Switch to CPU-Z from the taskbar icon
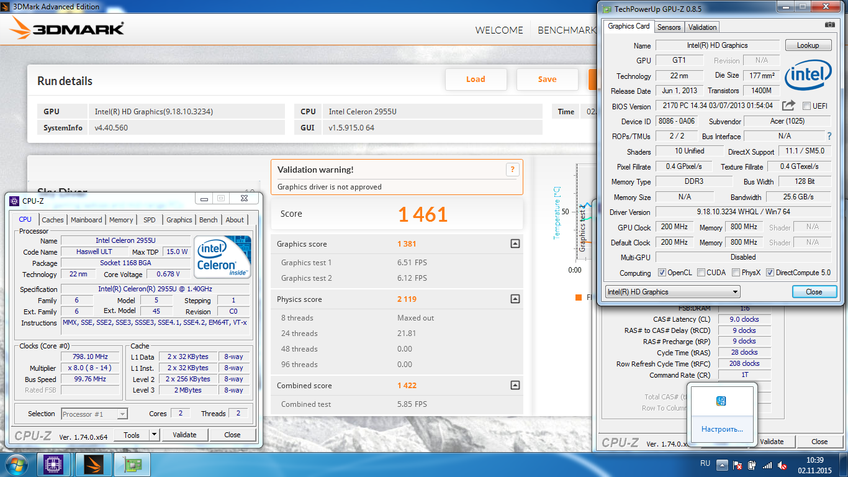 [54, 464]
